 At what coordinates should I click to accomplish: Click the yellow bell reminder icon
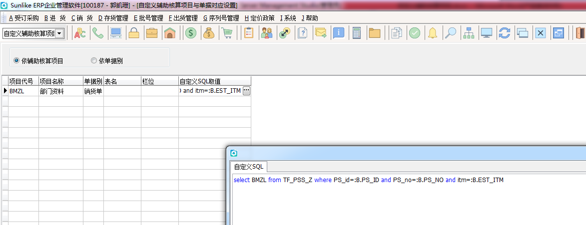click(x=433, y=33)
